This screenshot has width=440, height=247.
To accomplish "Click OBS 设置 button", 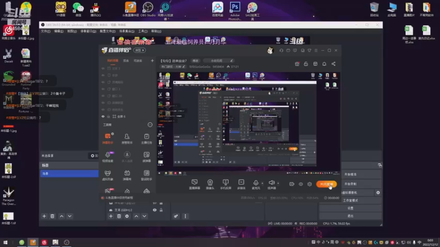I will pyautogui.click(x=350, y=208).
